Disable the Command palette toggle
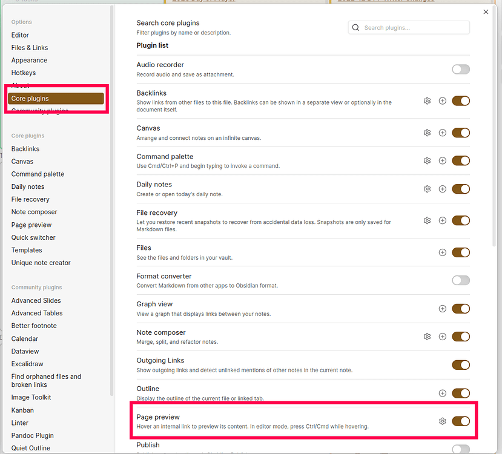This screenshot has width=502, height=454. (461, 160)
